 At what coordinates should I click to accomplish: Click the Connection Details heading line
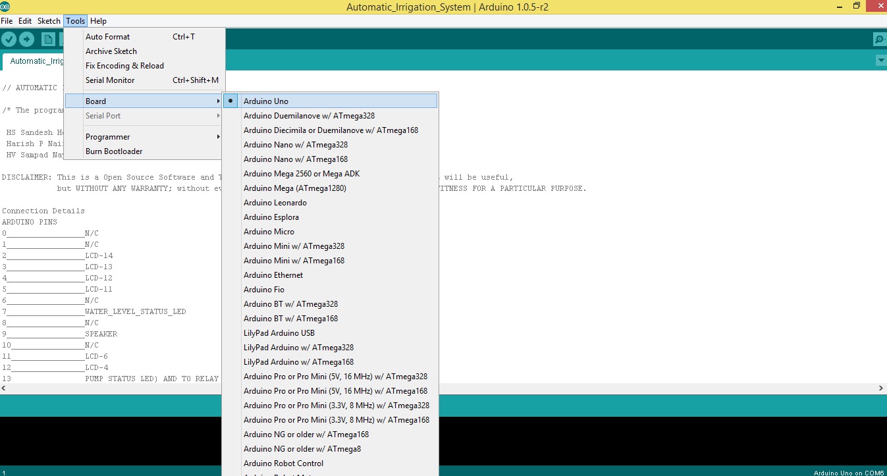click(43, 211)
